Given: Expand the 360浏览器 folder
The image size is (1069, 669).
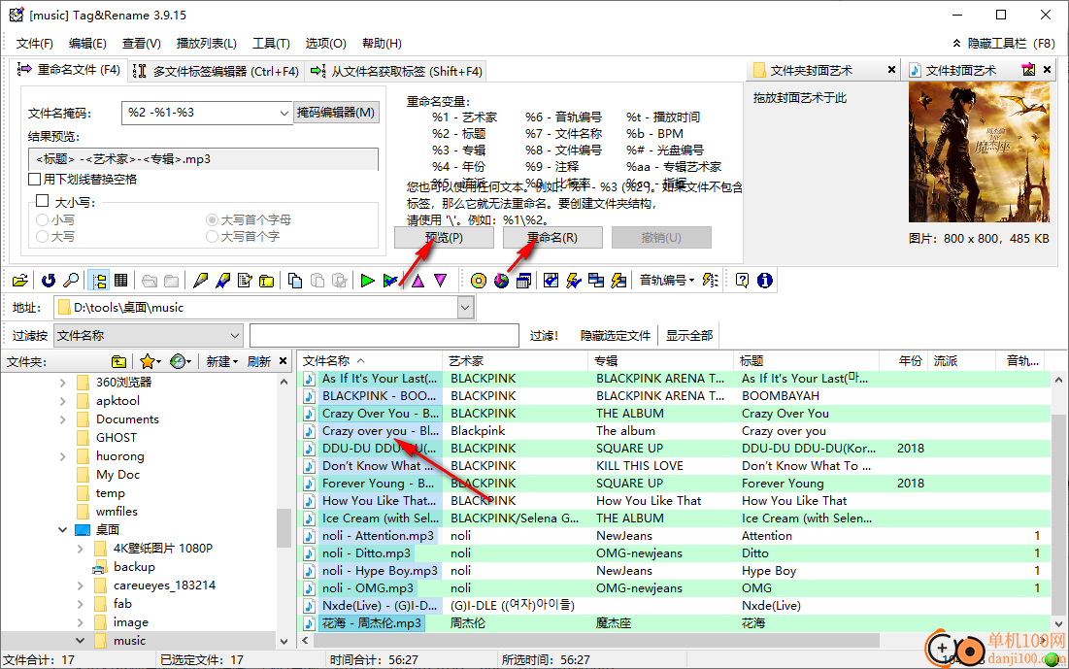Looking at the screenshot, I should [63, 383].
